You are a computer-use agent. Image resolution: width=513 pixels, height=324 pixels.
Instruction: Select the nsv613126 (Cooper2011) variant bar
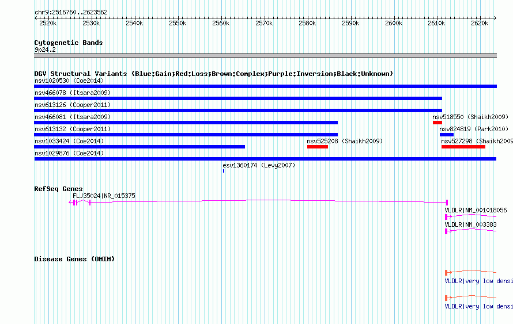pyautogui.click(x=238, y=110)
